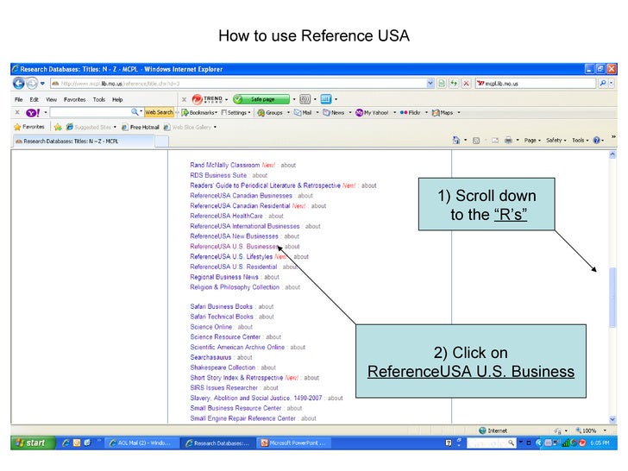
Task: Click about next to Regional Business News
Action: 272,277
